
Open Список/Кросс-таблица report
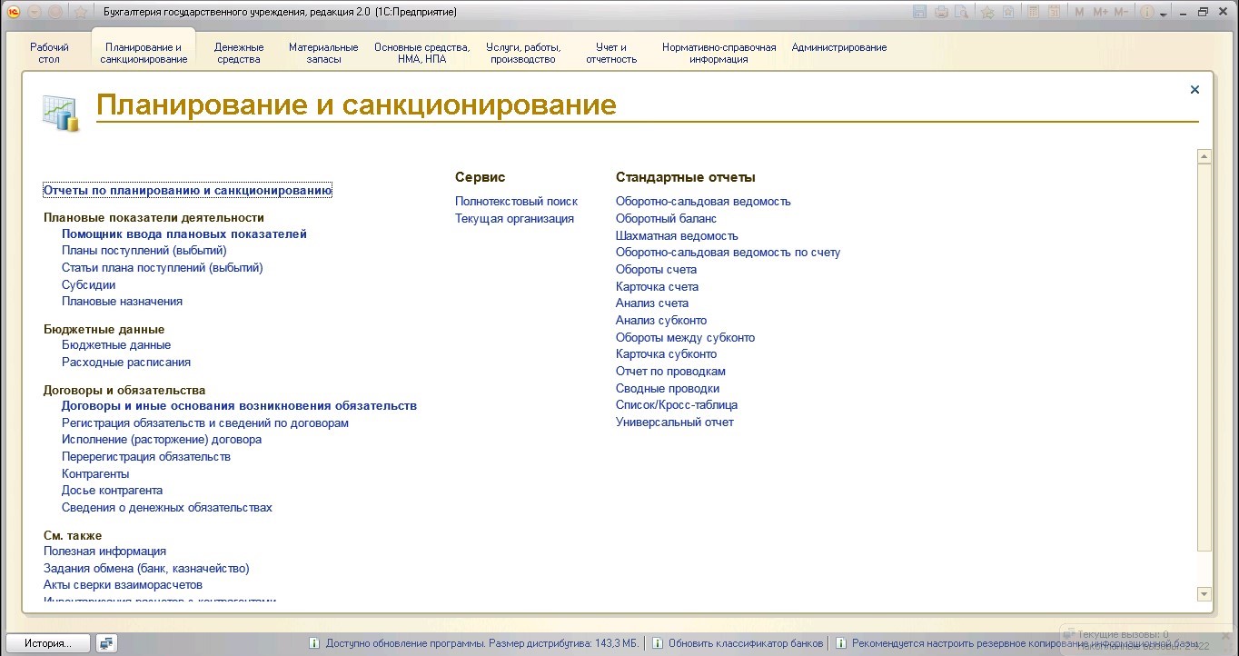tap(677, 404)
